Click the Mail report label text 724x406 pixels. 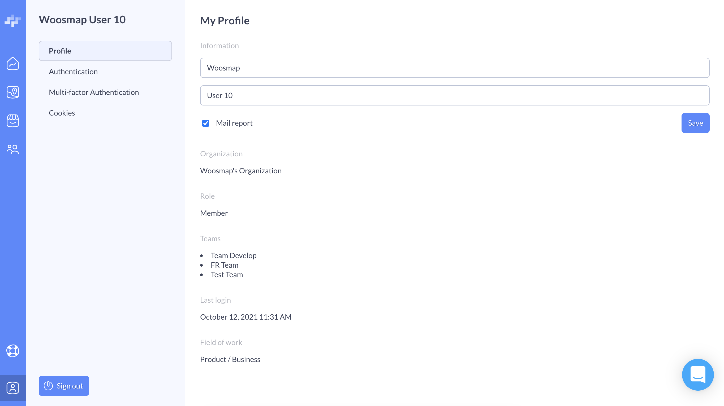click(234, 123)
